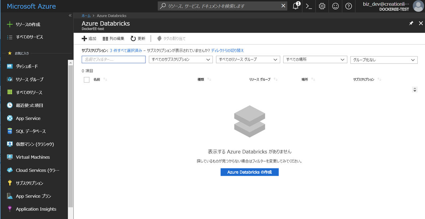Image resolution: width=425 pixels, height=219 pixels.
Task: Click 更新 to refresh the list
Action: tap(138, 39)
